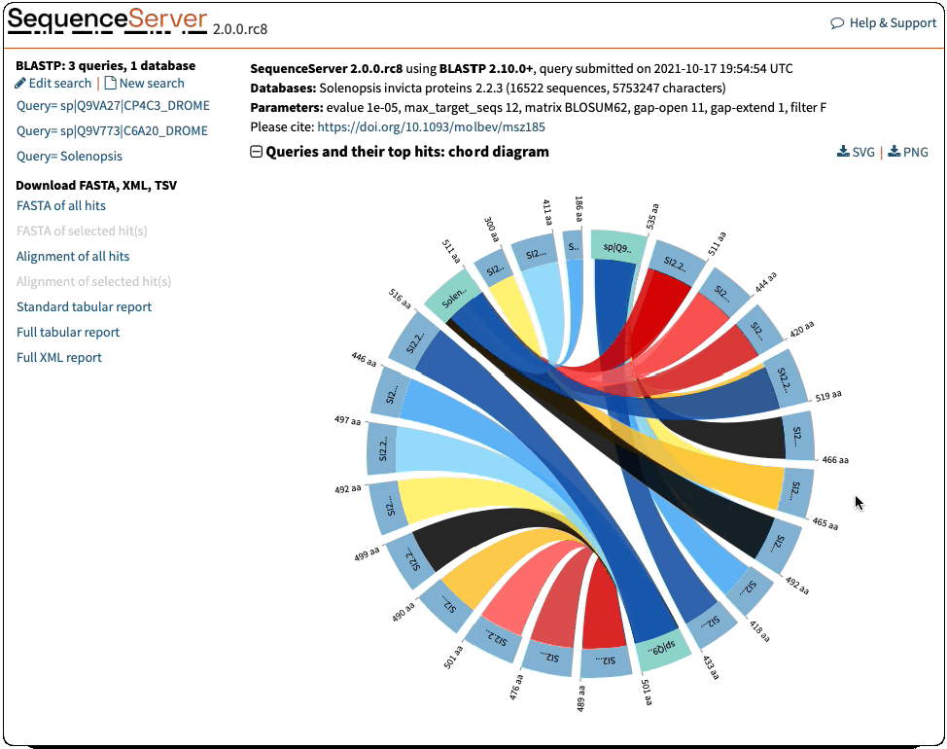Jump to the Solenopsis query

69,156
